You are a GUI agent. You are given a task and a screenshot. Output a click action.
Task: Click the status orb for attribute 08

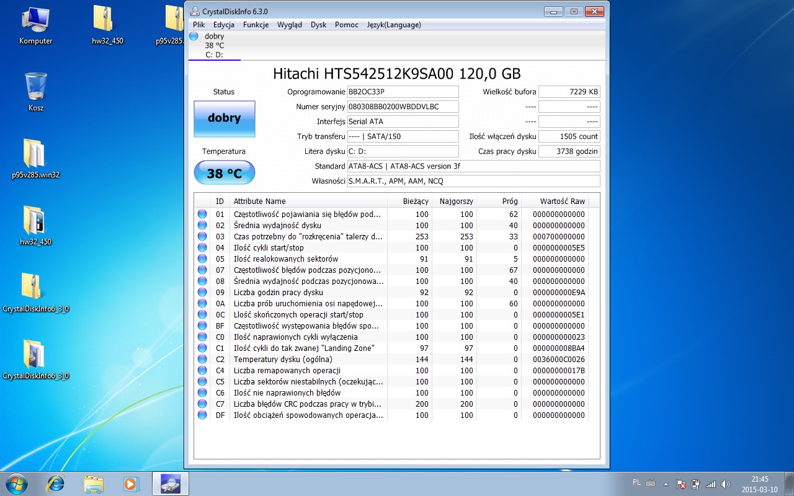pyautogui.click(x=202, y=281)
